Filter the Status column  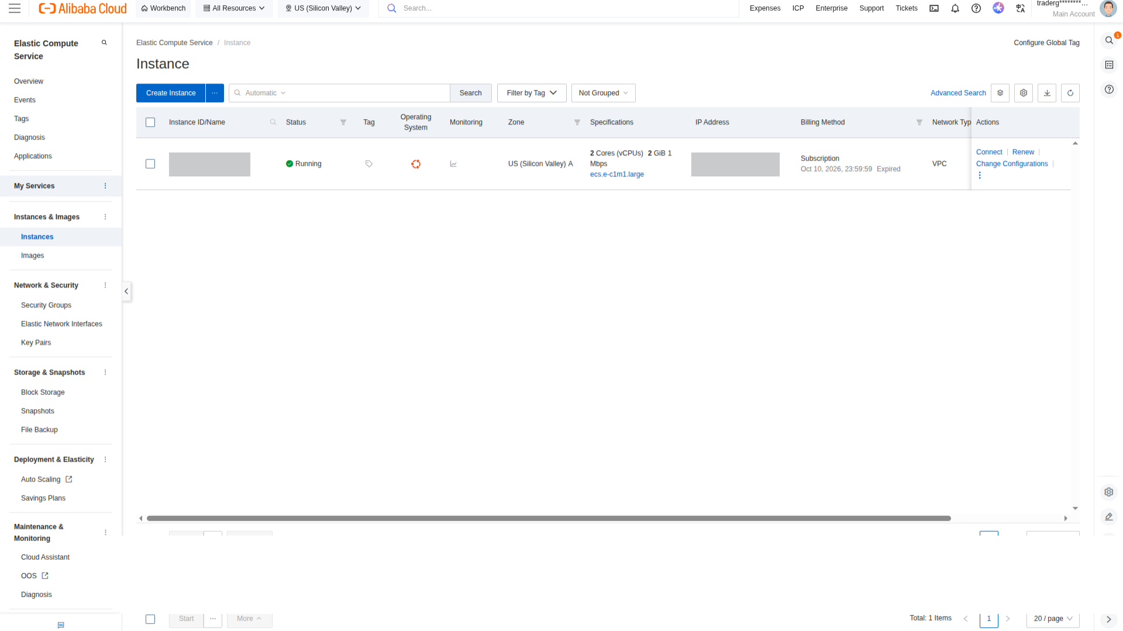coord(343,122)
